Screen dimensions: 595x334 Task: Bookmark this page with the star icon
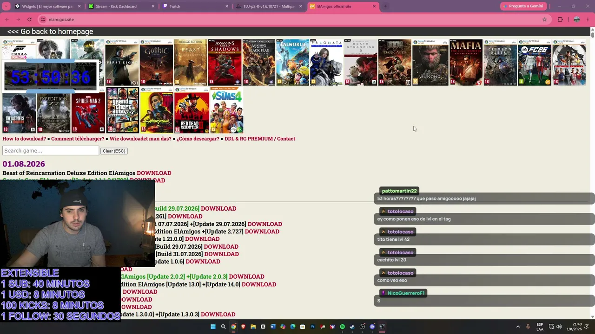544,19
